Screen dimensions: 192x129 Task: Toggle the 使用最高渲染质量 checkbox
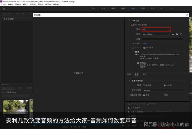(129, 104)
